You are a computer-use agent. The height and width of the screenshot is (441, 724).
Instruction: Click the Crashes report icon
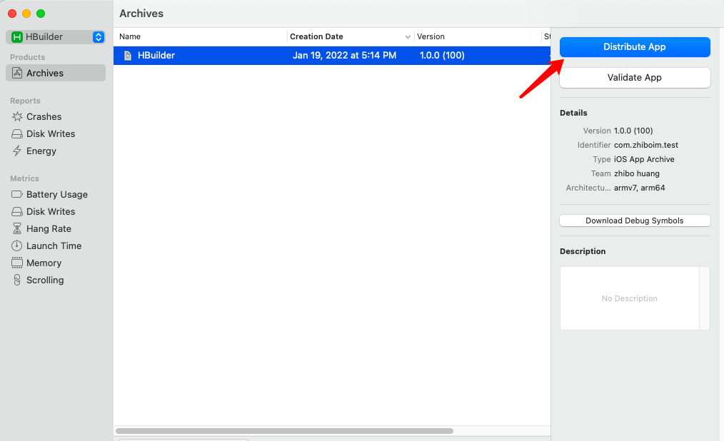17,116
